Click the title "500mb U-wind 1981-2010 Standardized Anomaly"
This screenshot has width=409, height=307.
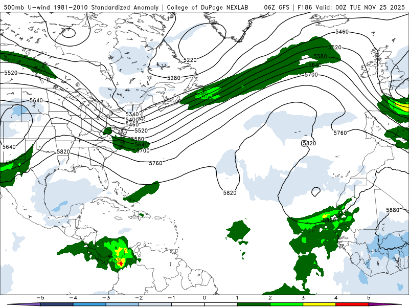tap(81, 7)
